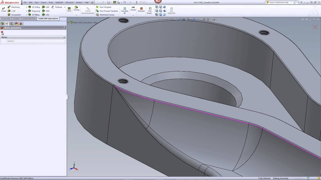Open the Insert menu
The height and width of the screenshot is (180, 321).
44,2
